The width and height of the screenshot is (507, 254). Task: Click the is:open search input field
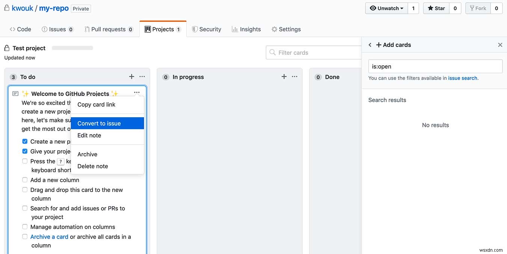[x=435, y=66]
